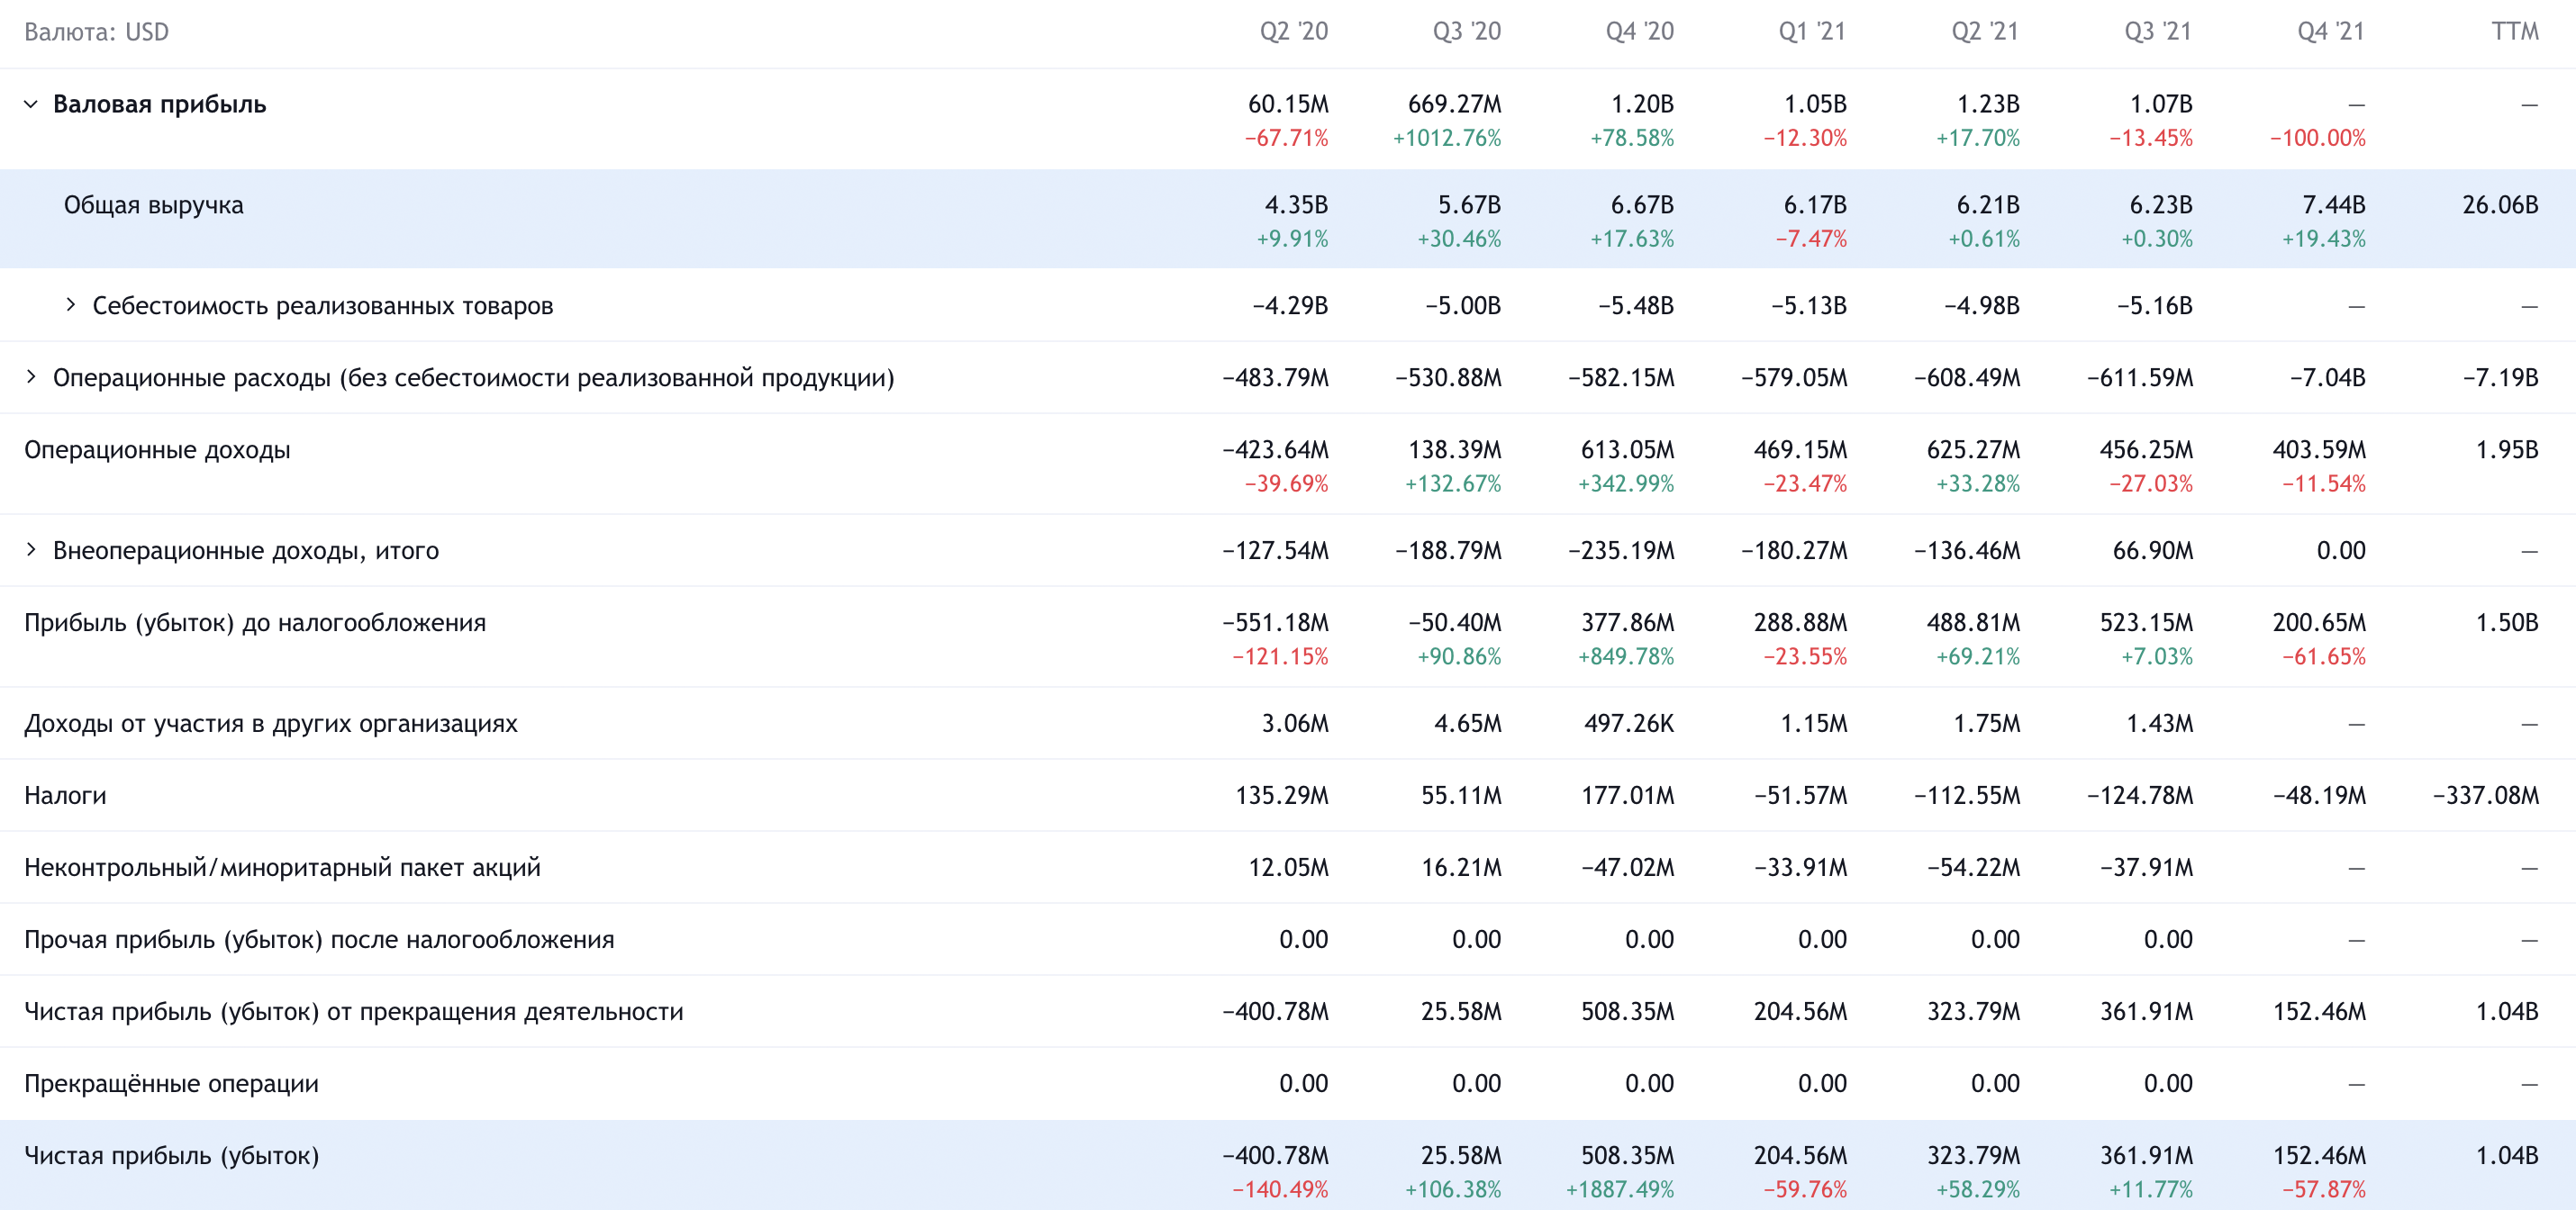Click gross profit change −100.00%
This screenshot has height=1210, width=2576.
tap(2318, 138)
